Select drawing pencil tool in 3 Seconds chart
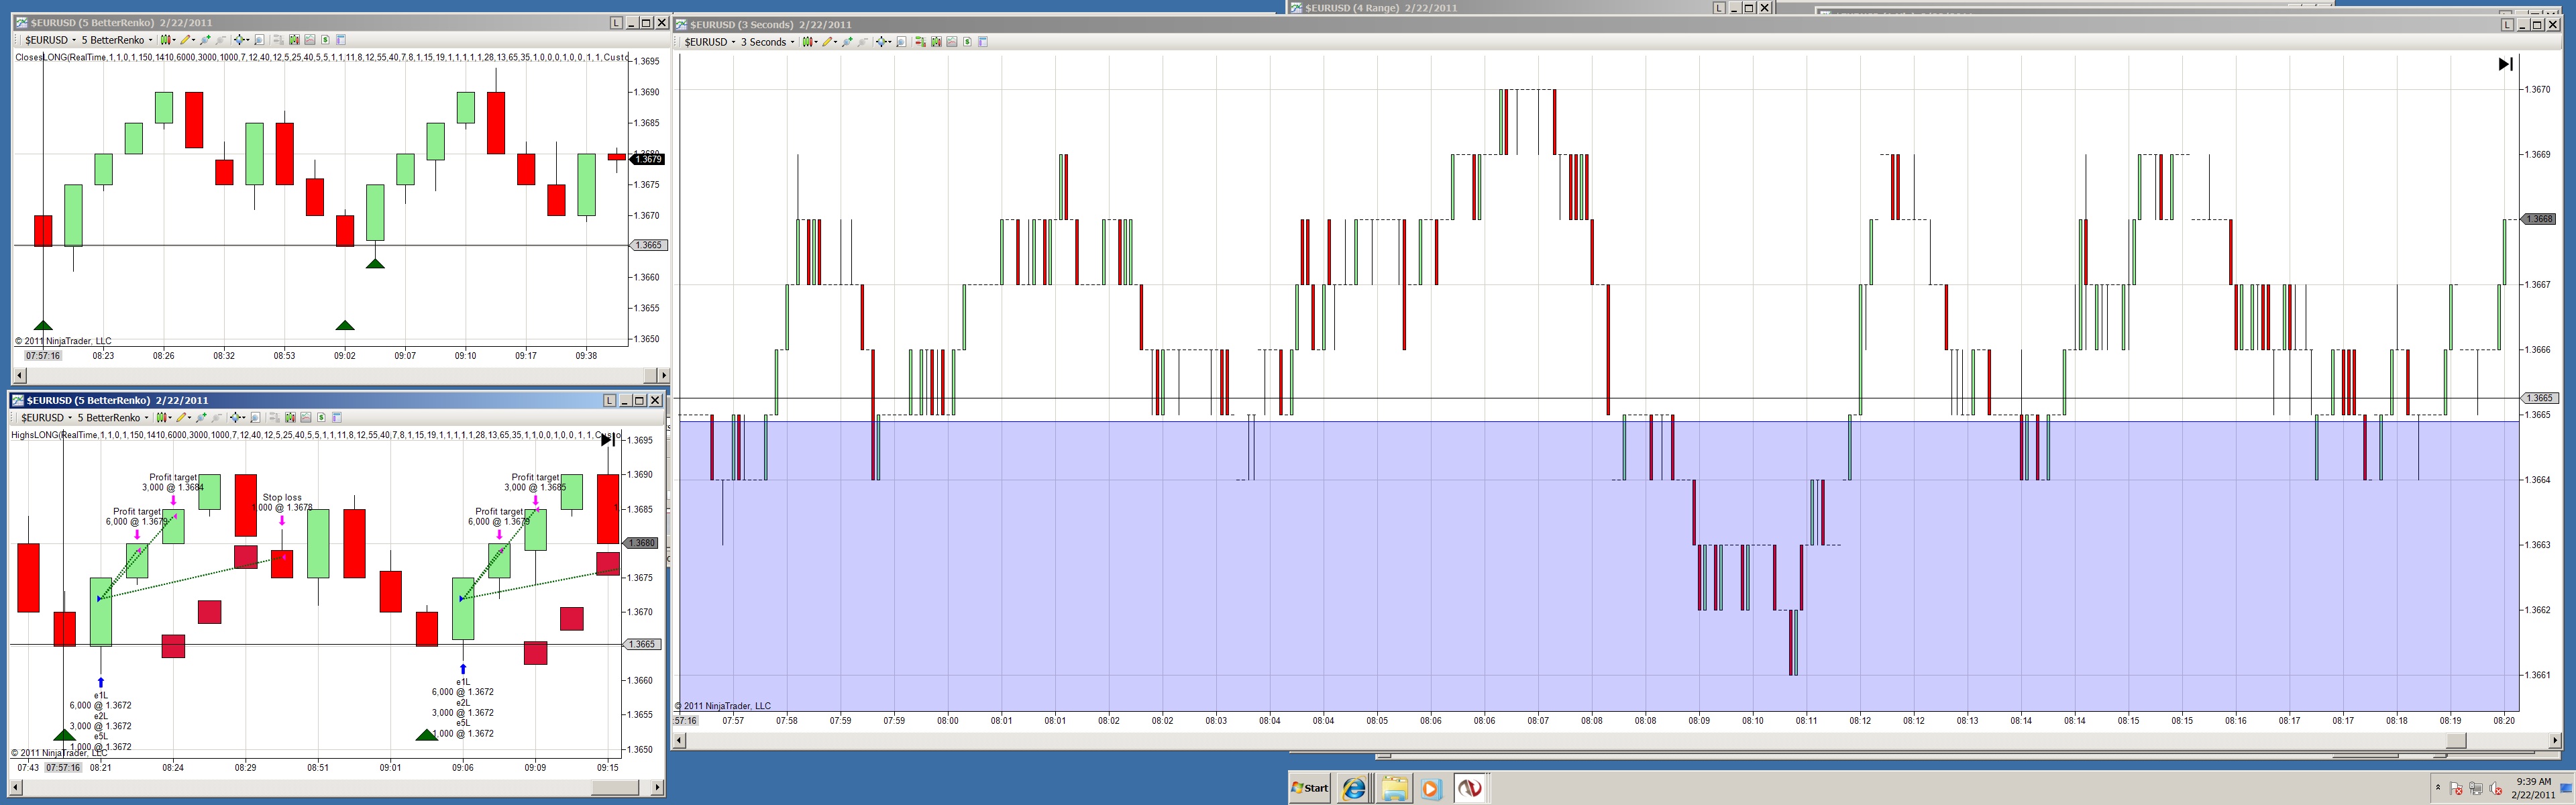Viewport: 2576px width, 805px height. 828,42
